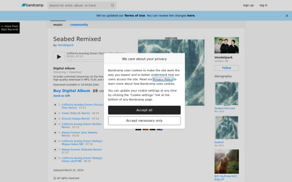Open Seabed album thumbnail in discography
292x182 pixels.
(x=226, y=128)
